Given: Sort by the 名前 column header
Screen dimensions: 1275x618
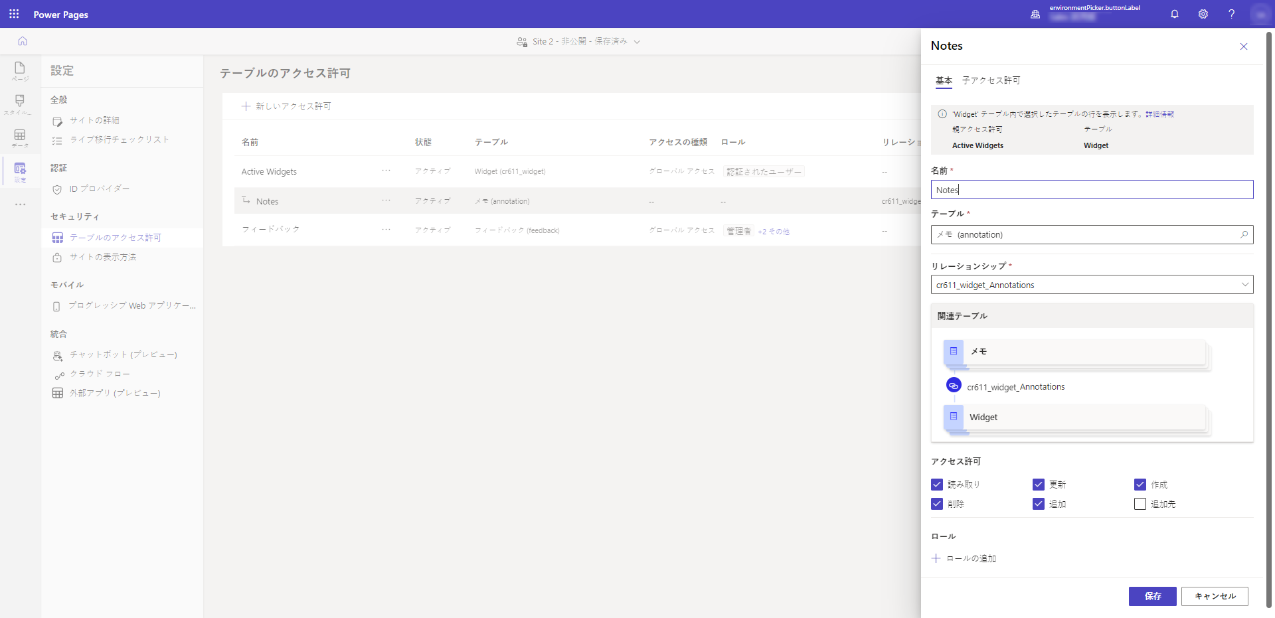Looking at the screenshot, I should click(250, 142).
